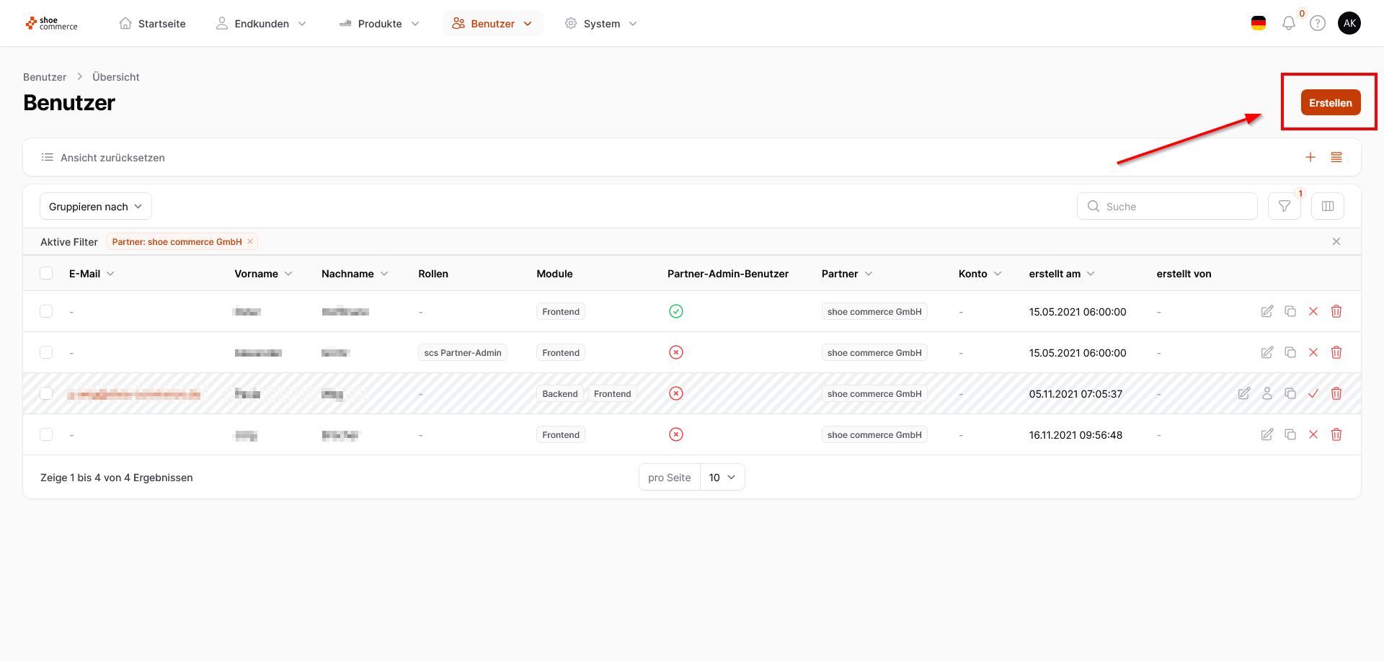This screenshot has height=662, width=1384.
Task: Open the filter funnel icon
Action: coord(1284,207)
